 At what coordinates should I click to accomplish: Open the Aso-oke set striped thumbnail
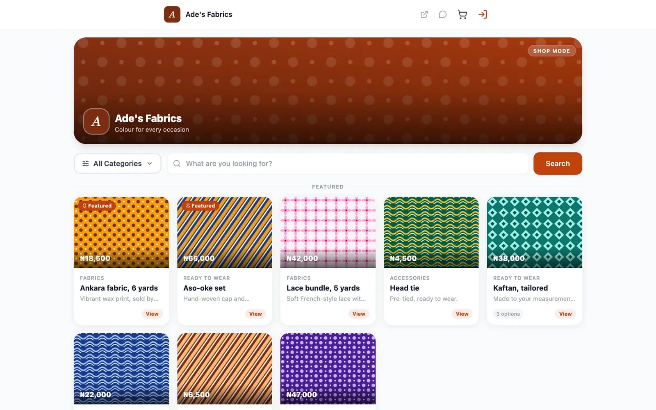point(225,232)
